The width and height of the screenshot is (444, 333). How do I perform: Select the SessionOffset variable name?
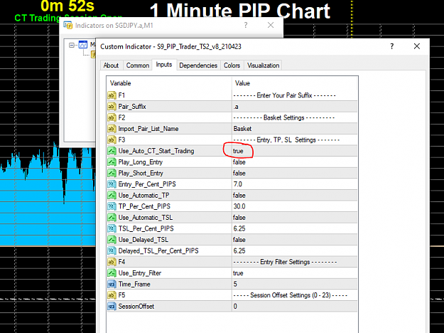(136, 307)
